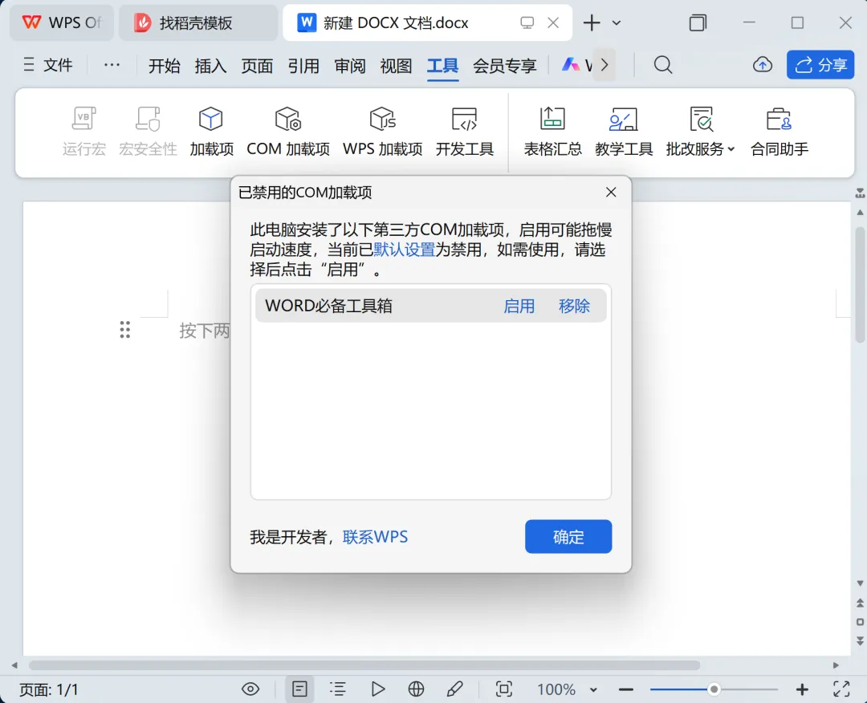Open 合同助手 tool
The height and width of the screenshot is (703, 867).
[779, 131]
